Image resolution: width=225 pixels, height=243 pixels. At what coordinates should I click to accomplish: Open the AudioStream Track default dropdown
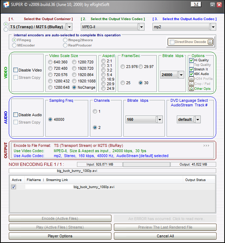coord(197,120)
